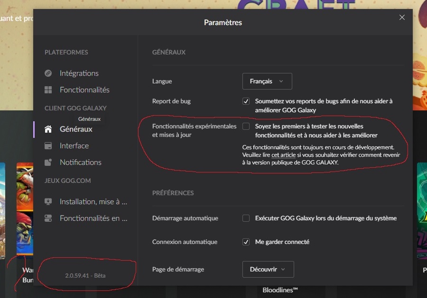Click the 'Connexion automatique' label
Screen dimensions: 427x298
185,242
